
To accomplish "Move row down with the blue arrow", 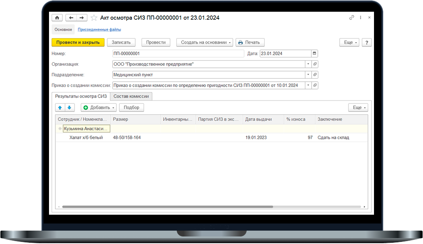I will point(70,108).
